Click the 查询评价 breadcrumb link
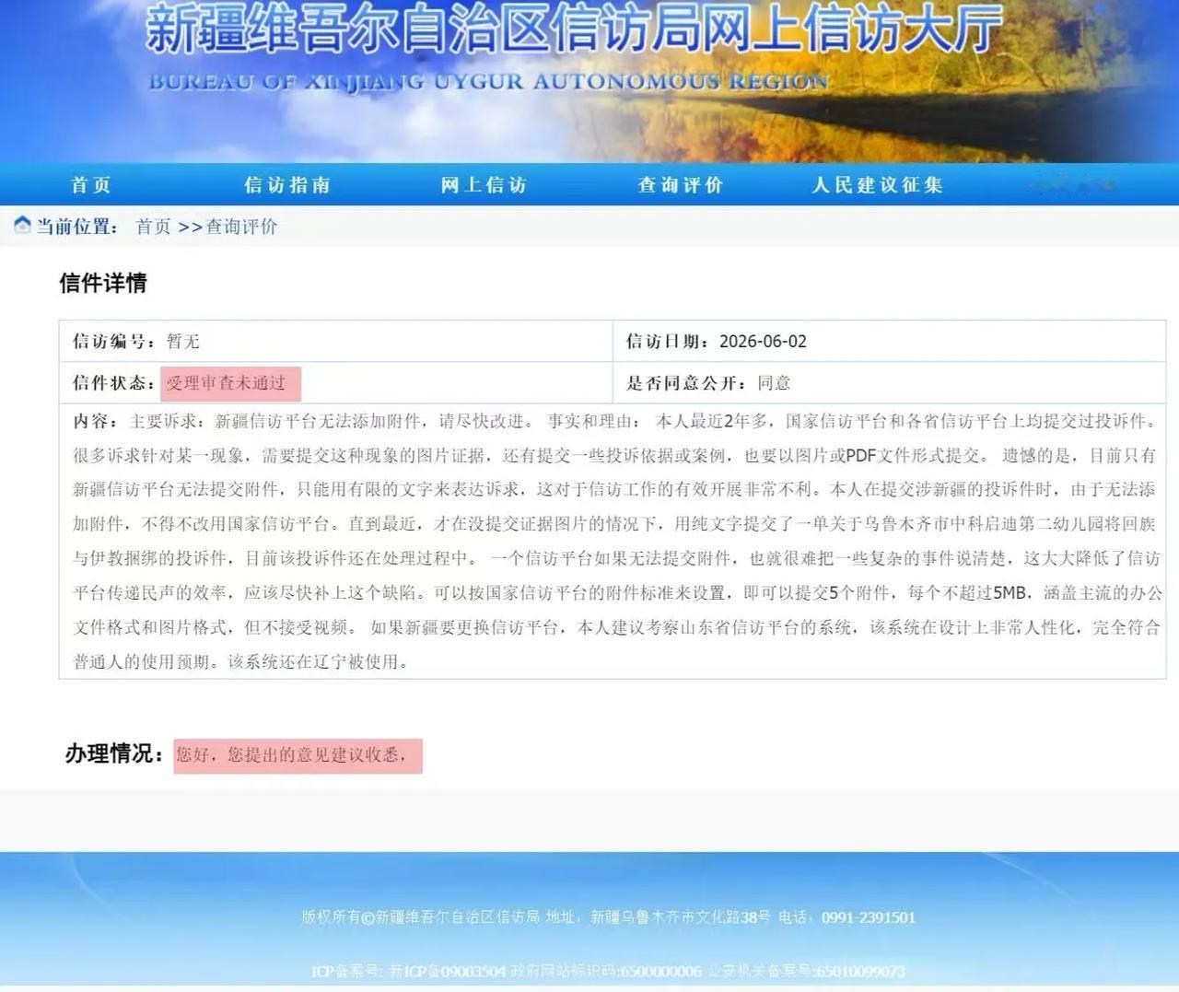This screenshot has height=992, width=1179. point(241,227)
